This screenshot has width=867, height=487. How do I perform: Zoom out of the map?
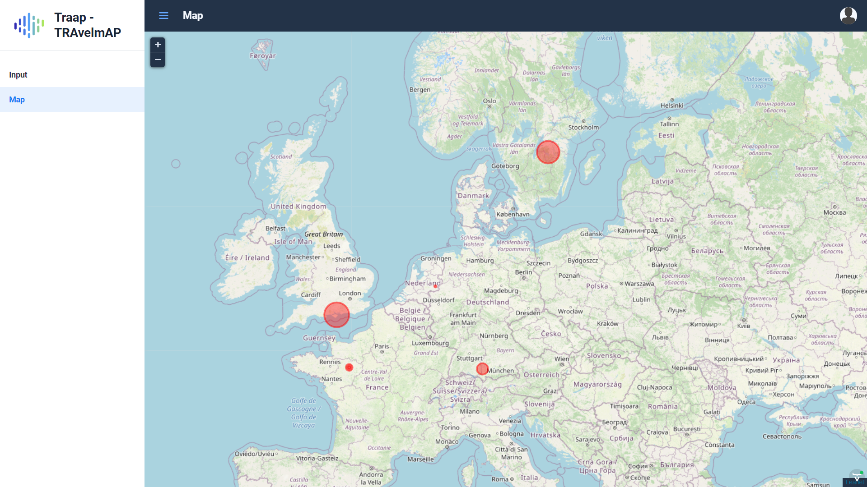pos(158,60)
